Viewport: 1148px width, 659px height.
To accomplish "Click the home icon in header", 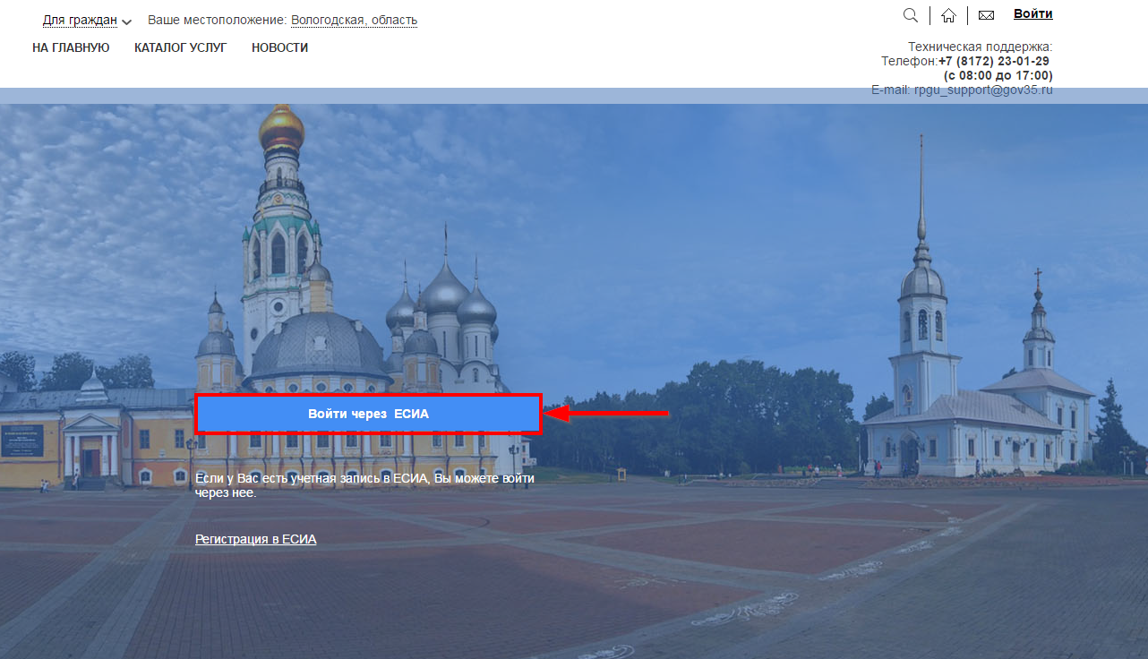I will pos(948,15).
